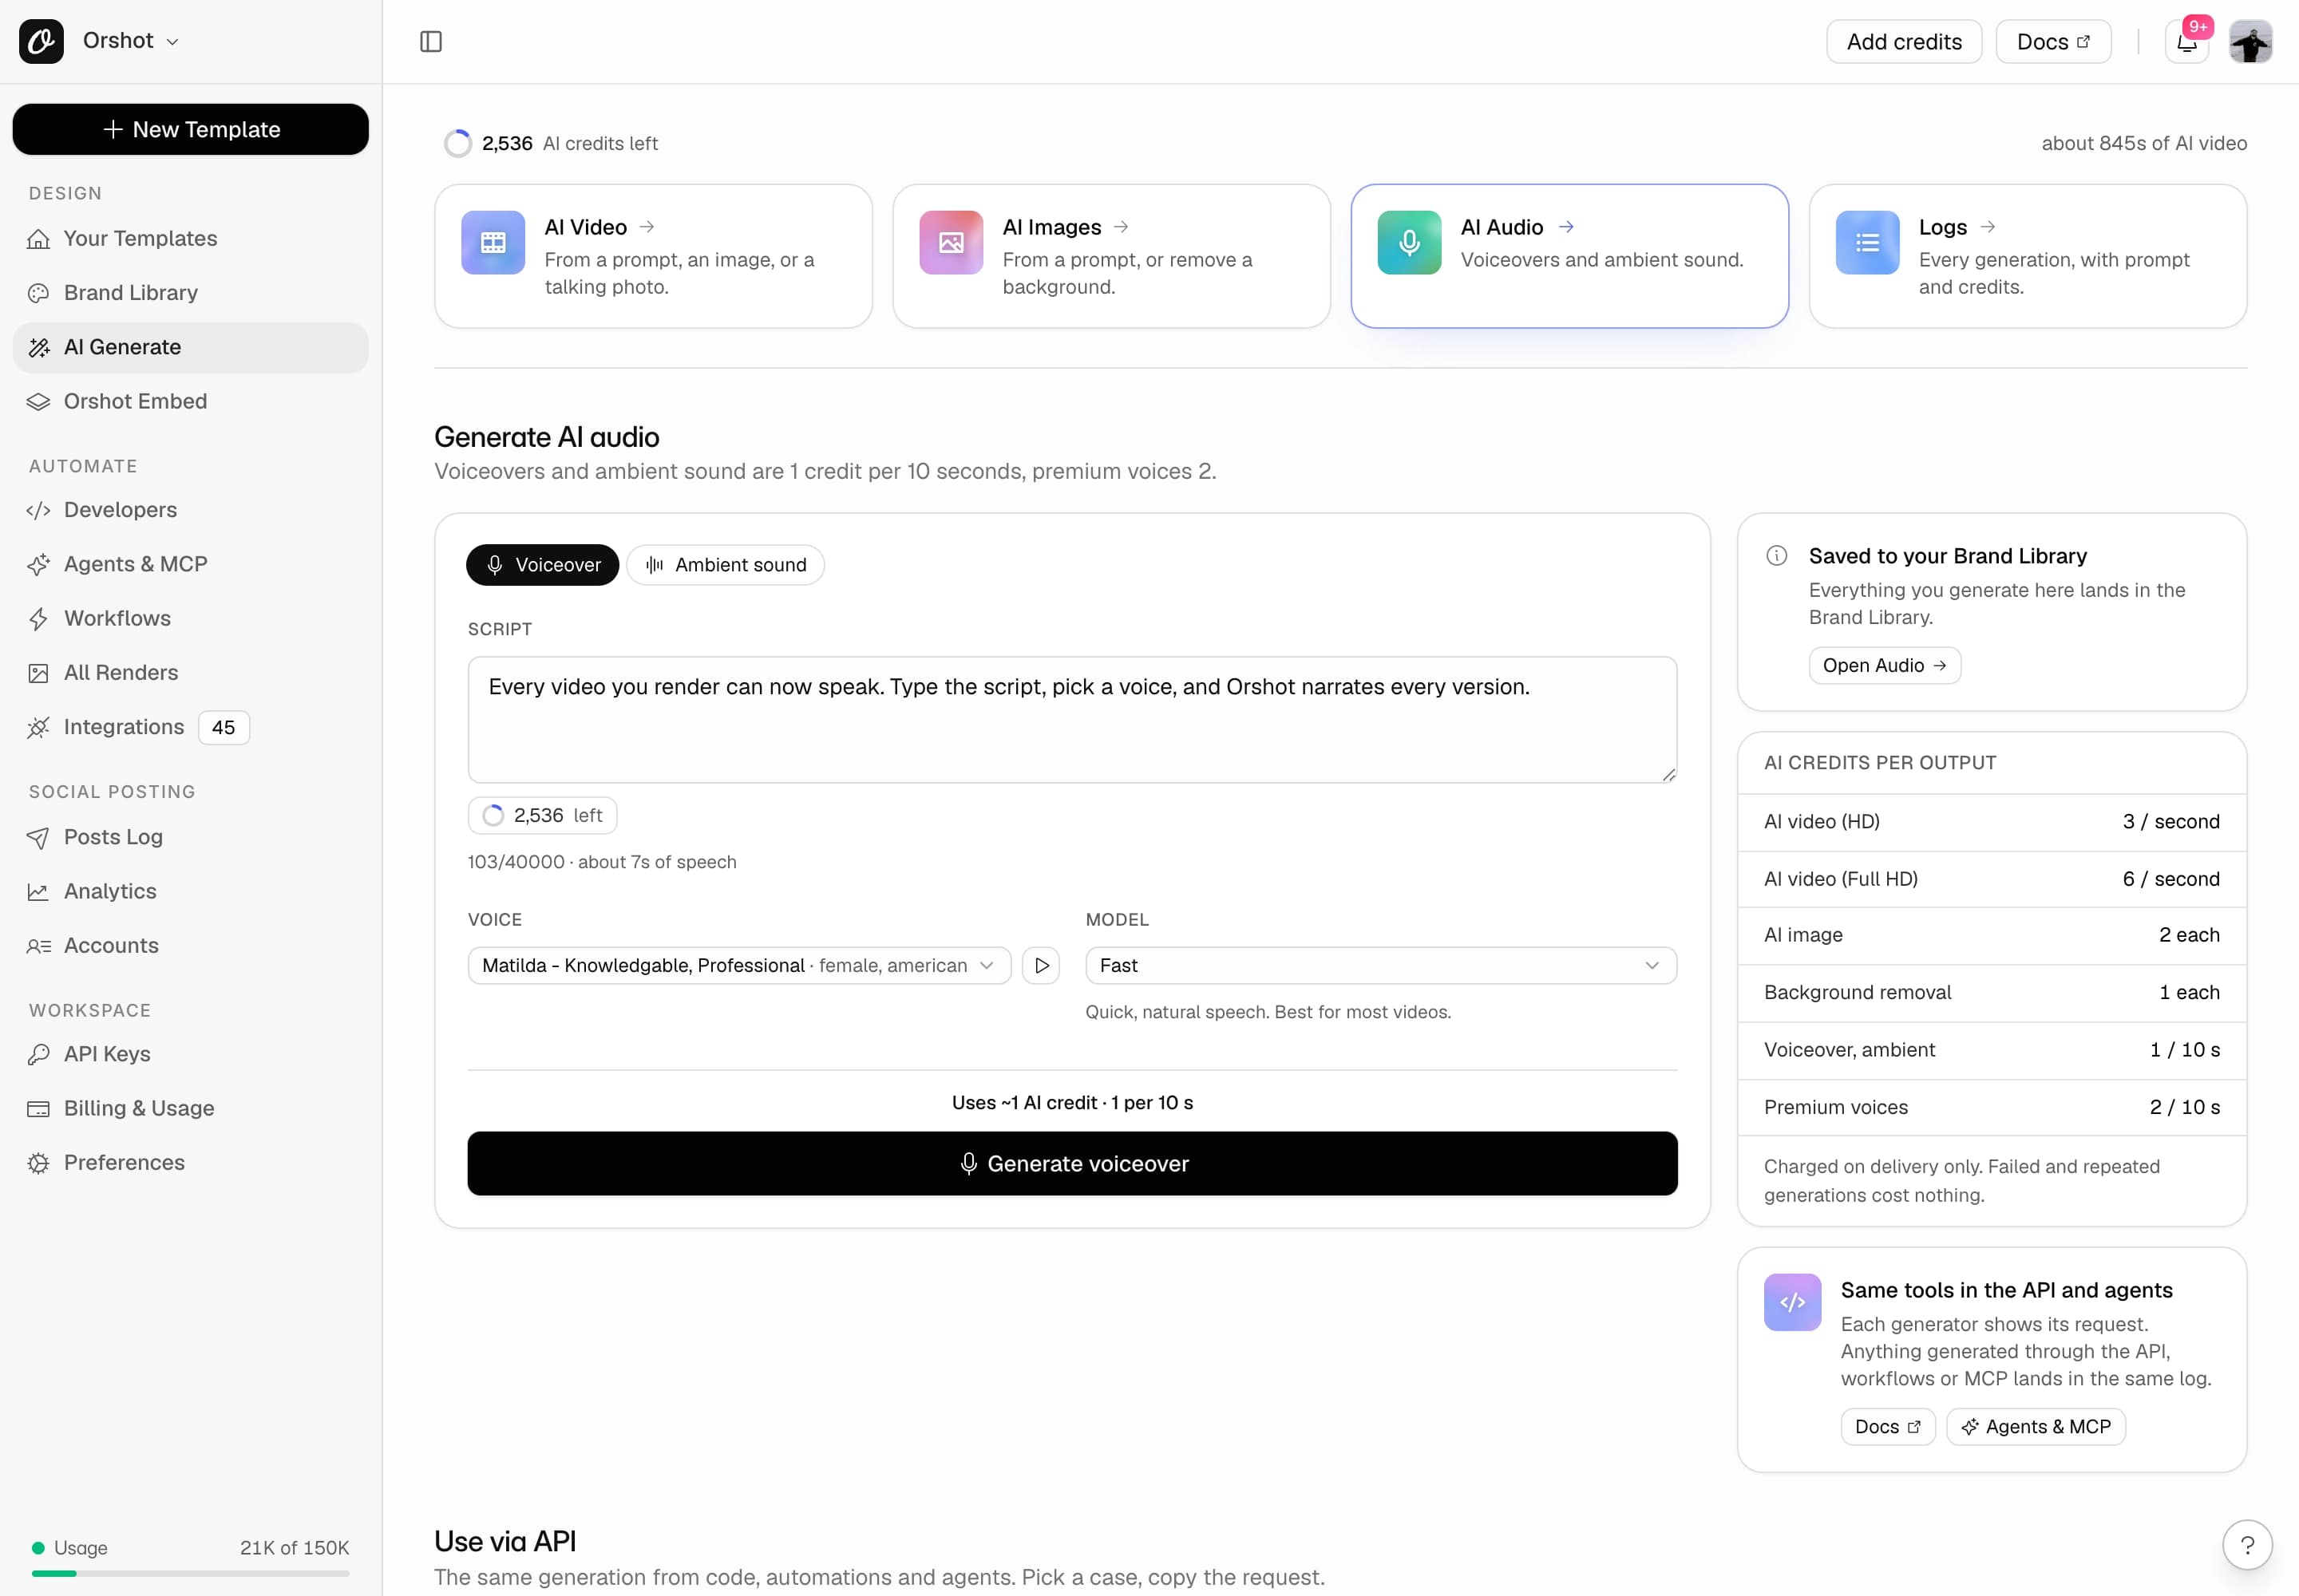2299x1596 pixels.
Task: Click the AI Images card icon
Action: click(x=952, y=242)
